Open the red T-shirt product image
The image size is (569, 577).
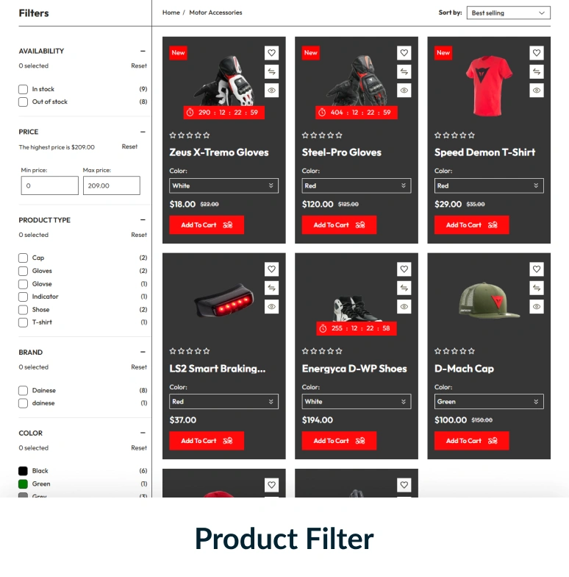pyautogui.click(x=488, y=86)
